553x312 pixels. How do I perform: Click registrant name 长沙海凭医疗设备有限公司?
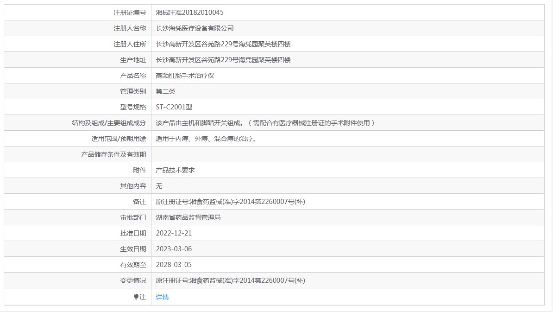[195, 28]
